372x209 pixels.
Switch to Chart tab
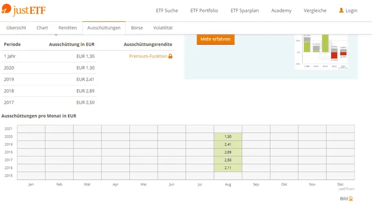coord(42,28)
